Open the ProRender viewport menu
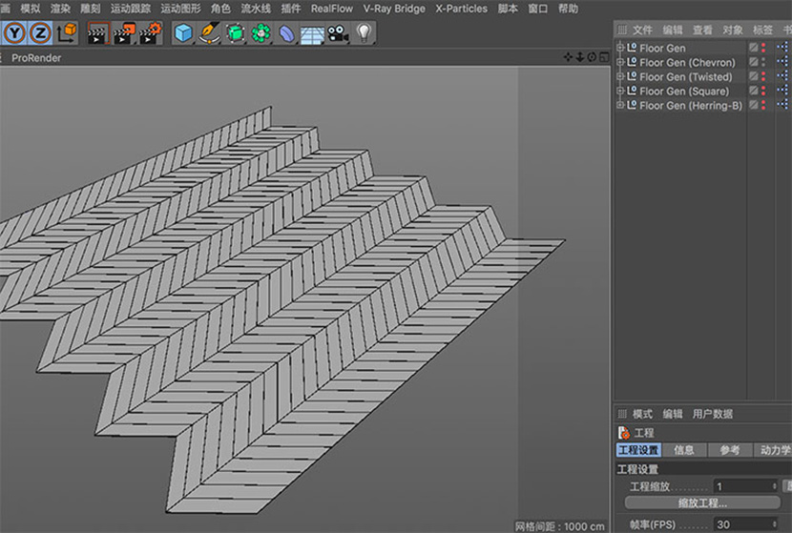Viewport: 792px width, 533px height. coord(36,58)
